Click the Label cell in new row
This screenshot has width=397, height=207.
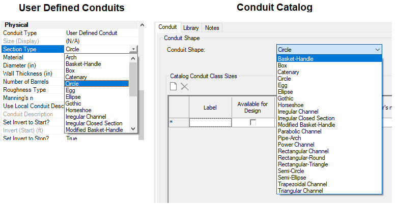[x=210, y=123]
